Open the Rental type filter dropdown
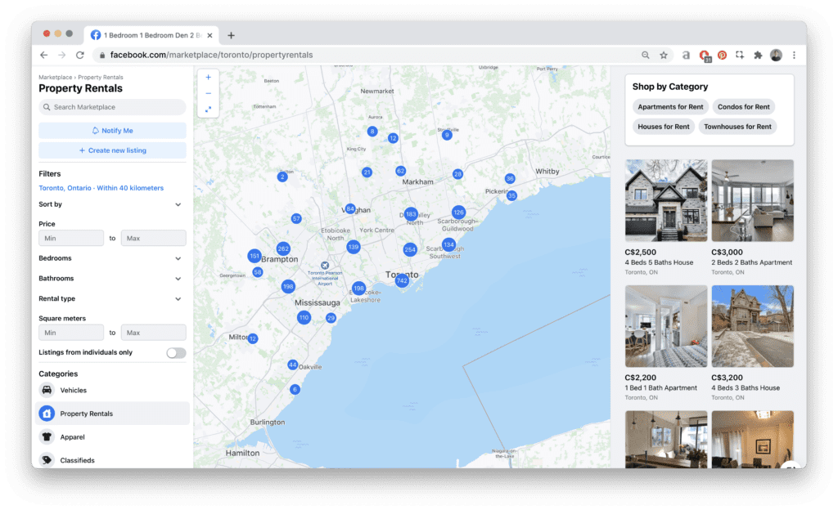 (178, 299)
